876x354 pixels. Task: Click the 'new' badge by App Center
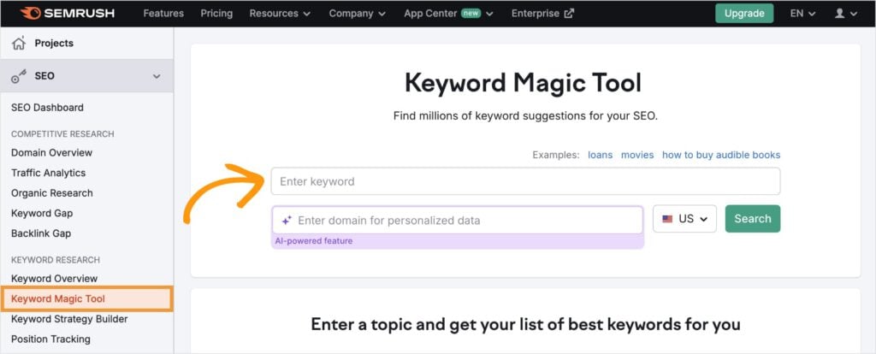[471, 13]
